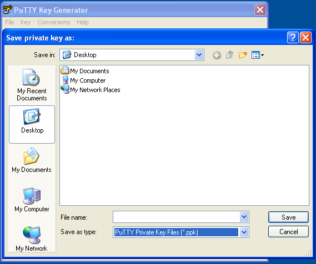This screenshot has width=316, height=264.
Task: Open Key menu in PuTTY Key Generator
Action: [26, 22]
